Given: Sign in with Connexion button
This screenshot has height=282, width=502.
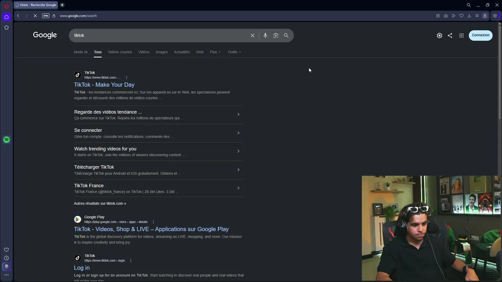Looking at the screenshot, I should click(480, 35).
